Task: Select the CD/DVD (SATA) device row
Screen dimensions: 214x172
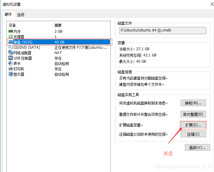Action: [59, 48]
